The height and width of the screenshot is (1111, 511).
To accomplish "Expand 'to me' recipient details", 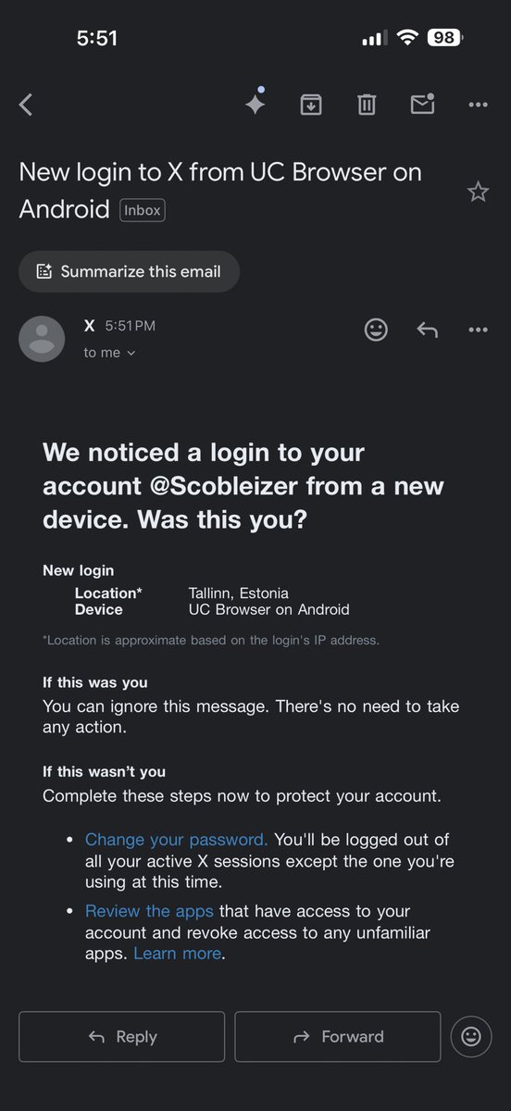I will (109, 353).
